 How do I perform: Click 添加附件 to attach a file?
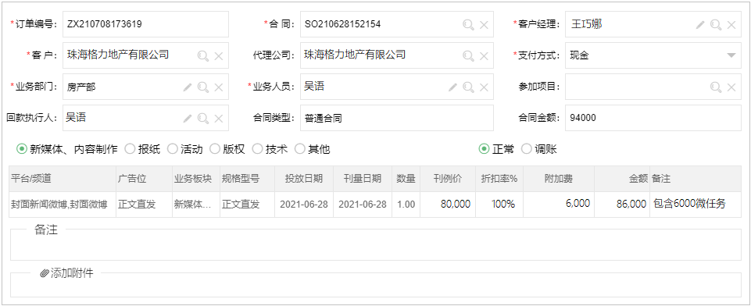pyautogui.click(x=66, y=273)
